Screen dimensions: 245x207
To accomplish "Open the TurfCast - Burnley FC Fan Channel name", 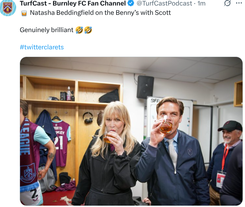I will [73, 3].
